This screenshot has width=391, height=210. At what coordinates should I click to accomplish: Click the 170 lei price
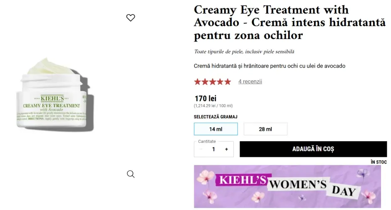click(x=205, y=99)
